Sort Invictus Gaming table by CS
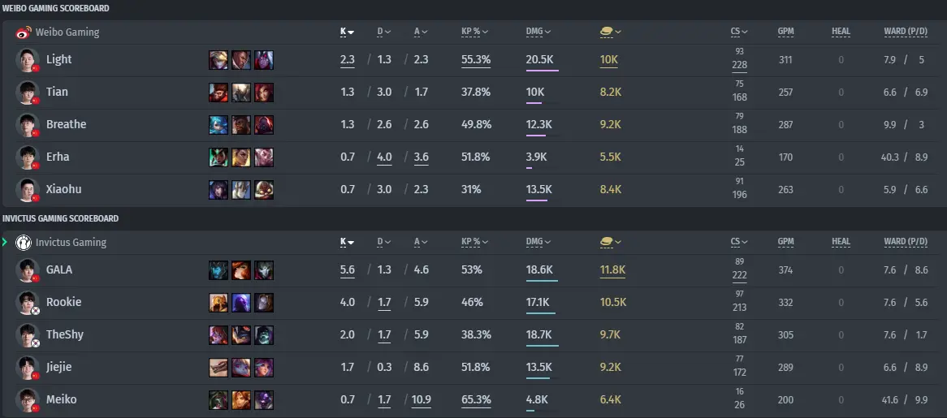947x418 pixels. (x=739, y=242)
